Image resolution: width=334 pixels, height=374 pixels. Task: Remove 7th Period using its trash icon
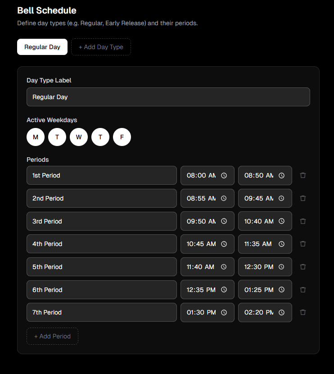[x=302, y=312]
